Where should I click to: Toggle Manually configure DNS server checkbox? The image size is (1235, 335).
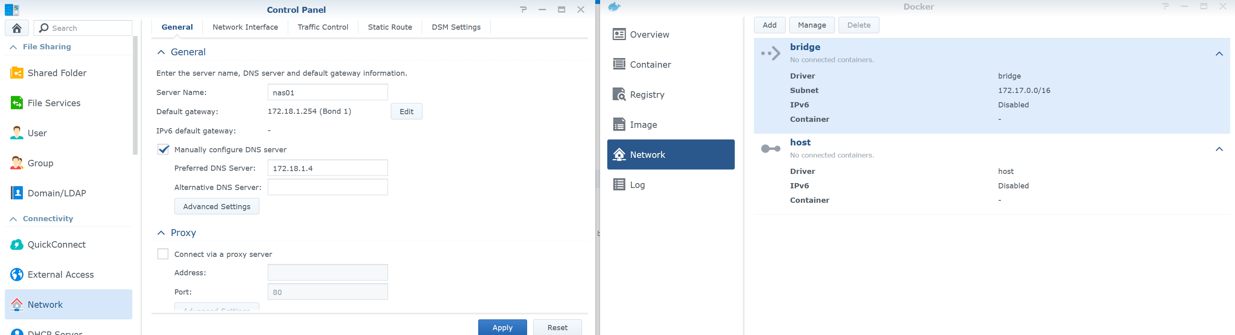click(163, 149)
